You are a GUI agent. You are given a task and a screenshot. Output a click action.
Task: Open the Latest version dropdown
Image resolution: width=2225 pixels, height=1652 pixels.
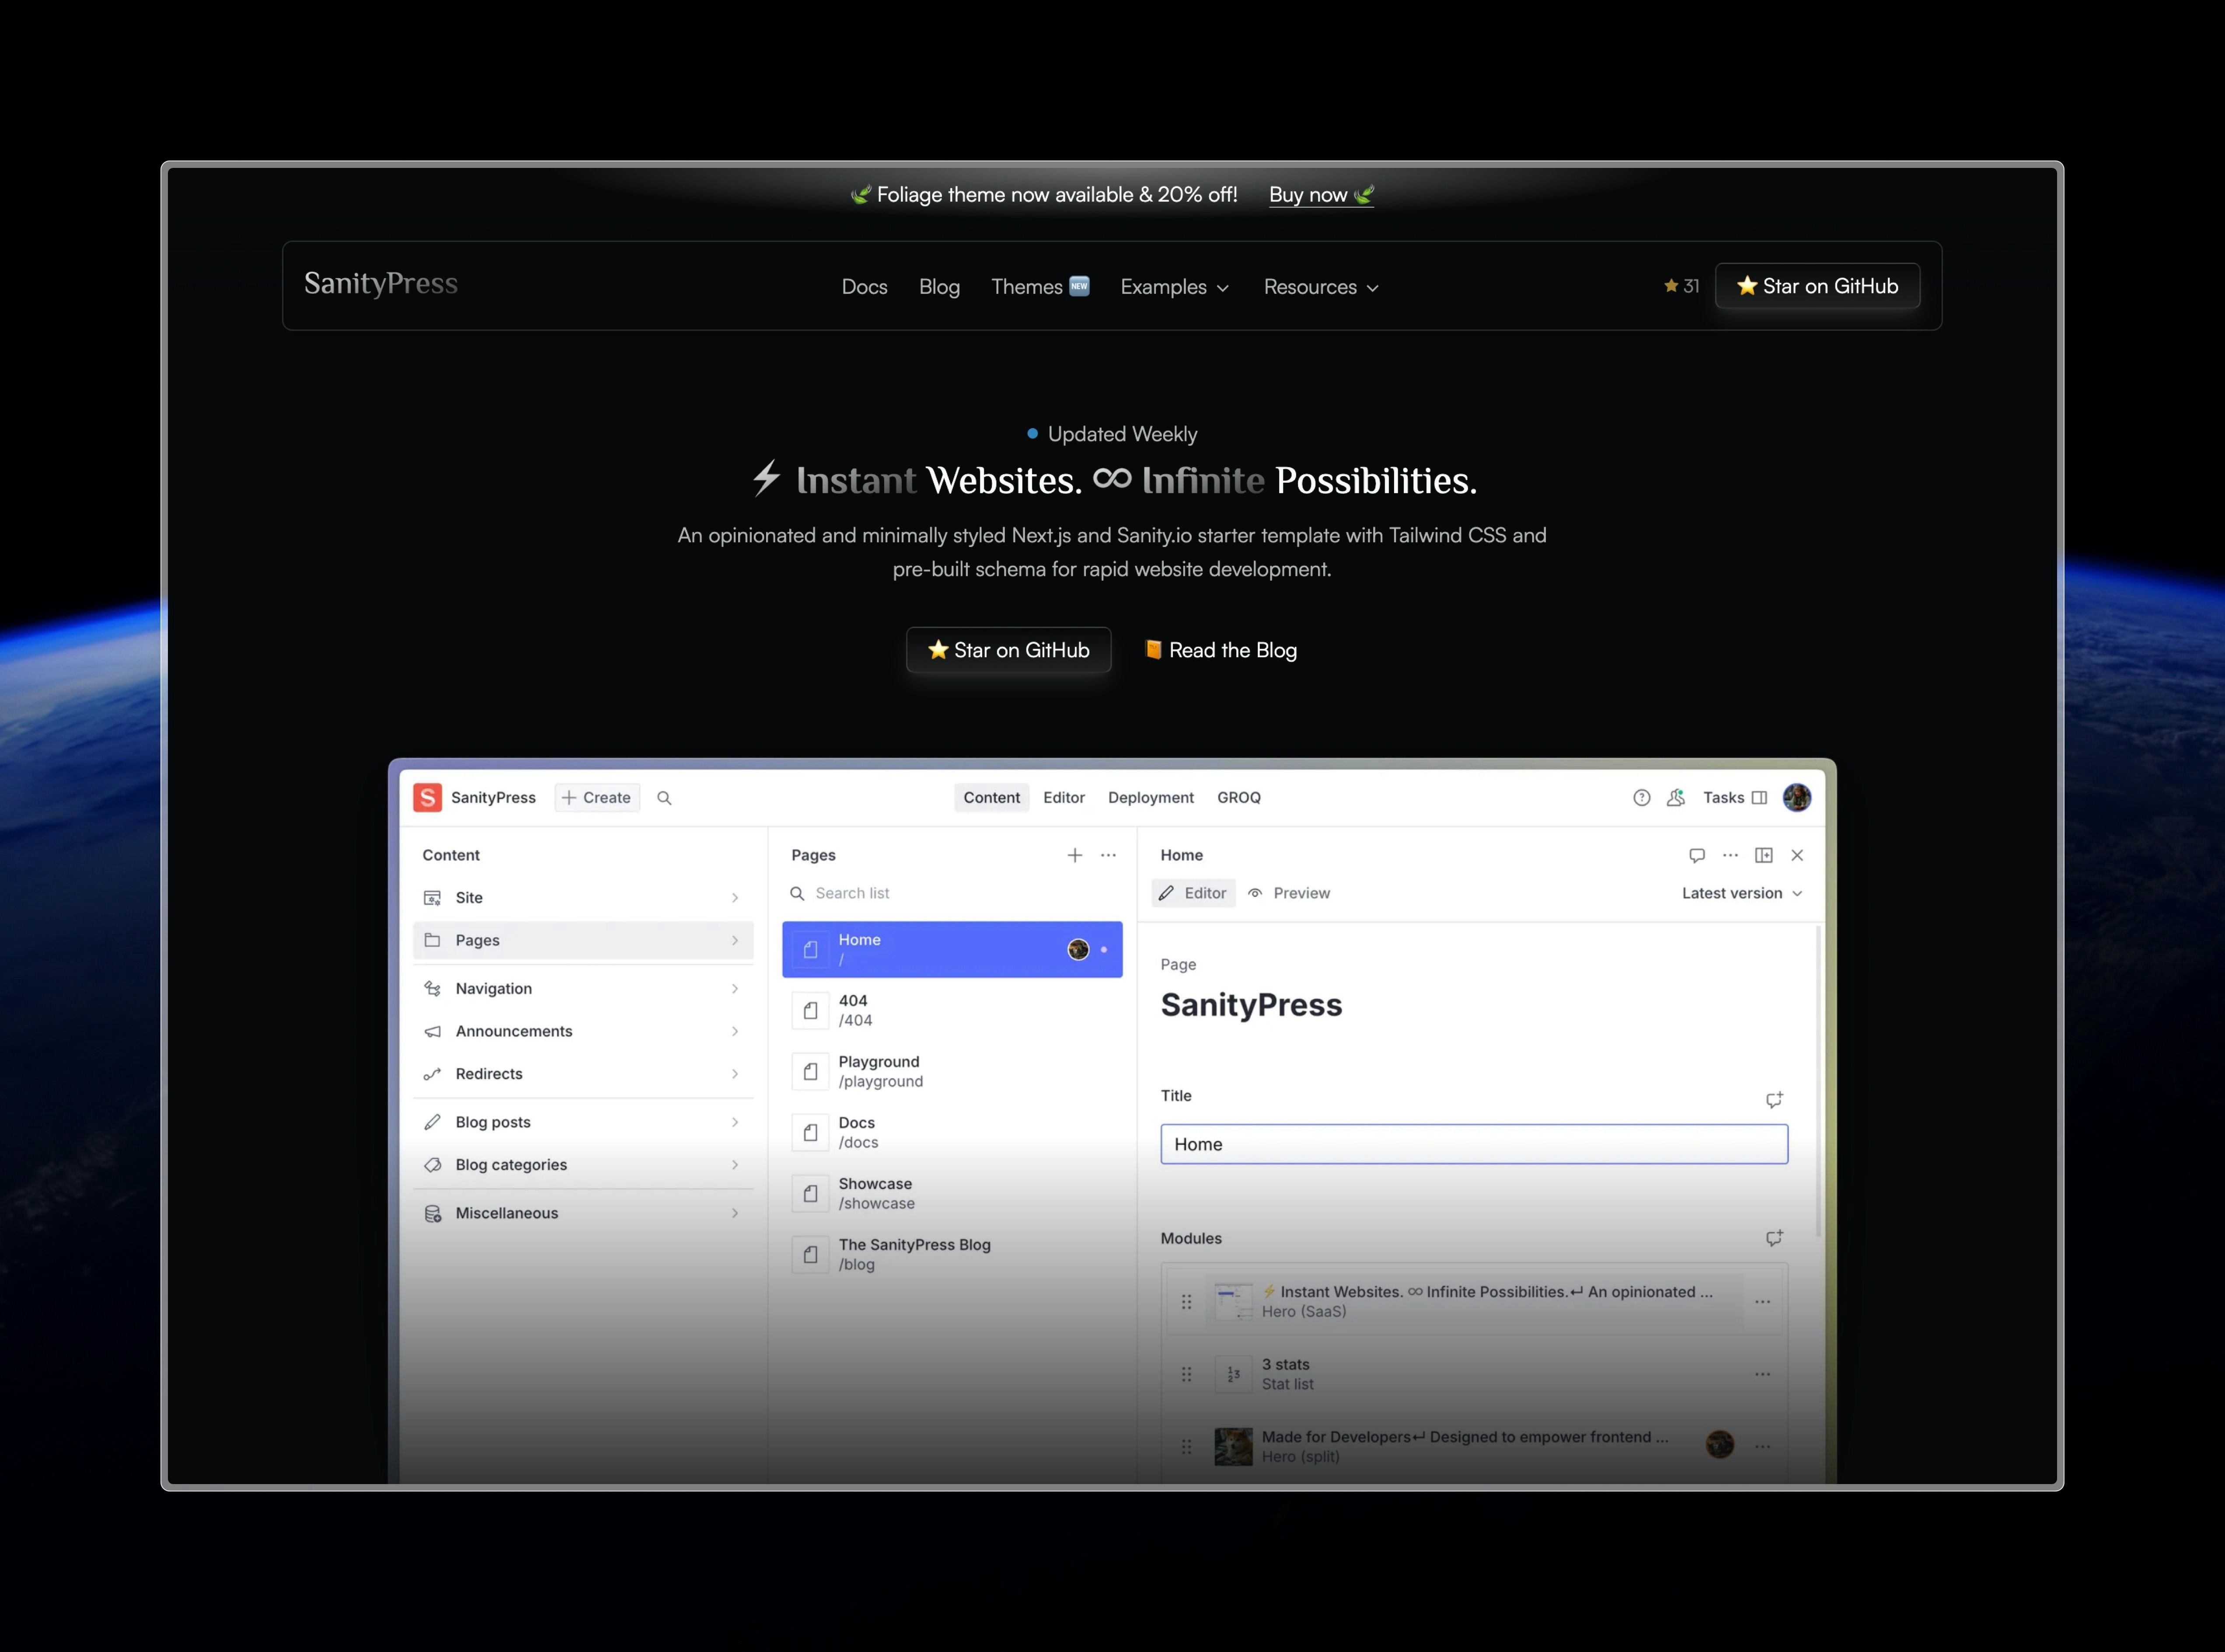1741,893
